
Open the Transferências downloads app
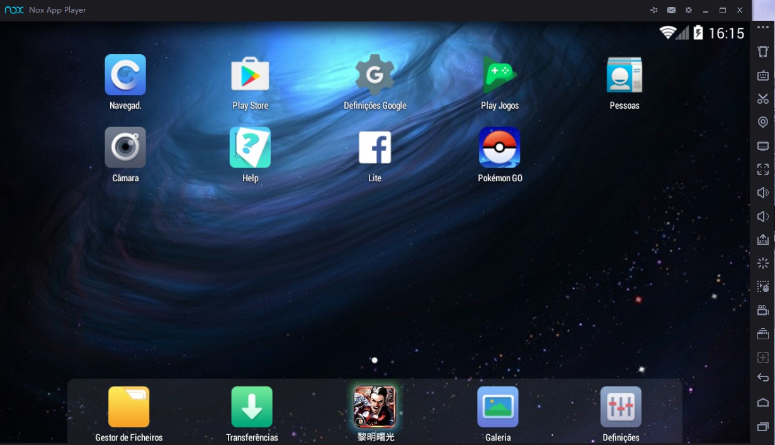[252, 407]
